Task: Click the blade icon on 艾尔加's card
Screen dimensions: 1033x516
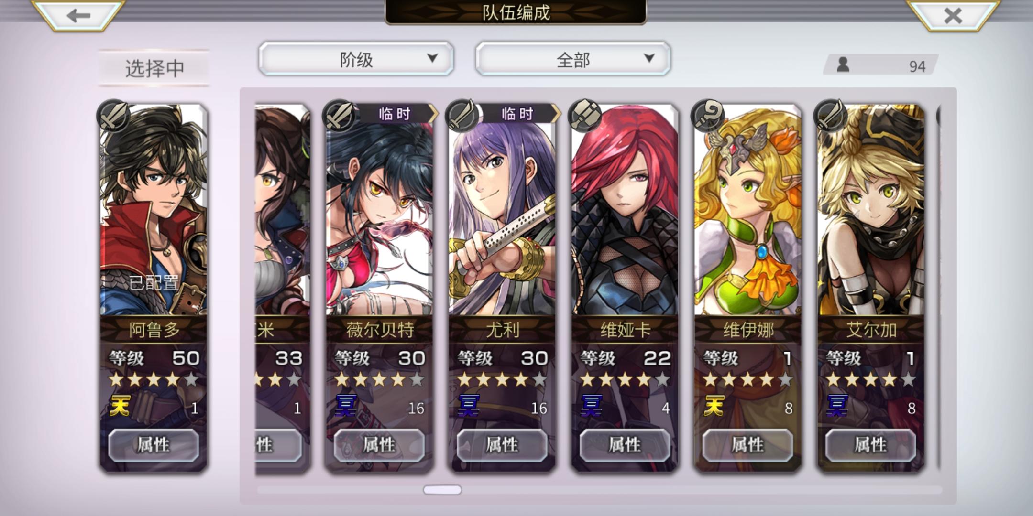Action: pyautogui.click(x=831, y=116)
